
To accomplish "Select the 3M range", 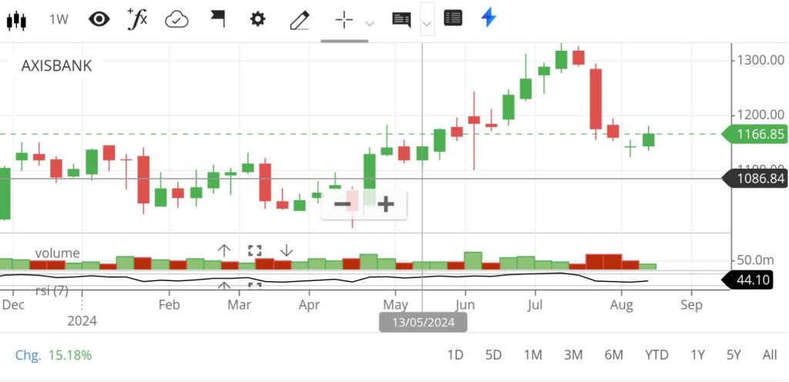I will 573,355.
